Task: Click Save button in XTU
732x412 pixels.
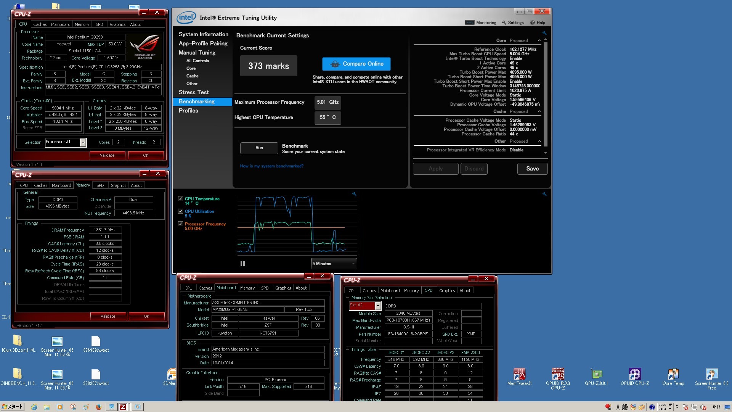Action: coord(532,169)
